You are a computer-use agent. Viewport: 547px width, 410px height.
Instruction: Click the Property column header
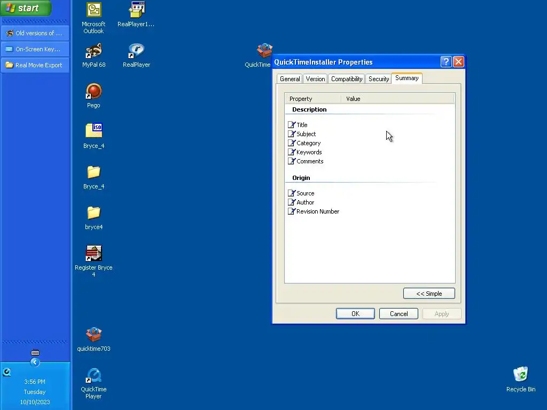(313, 99)
